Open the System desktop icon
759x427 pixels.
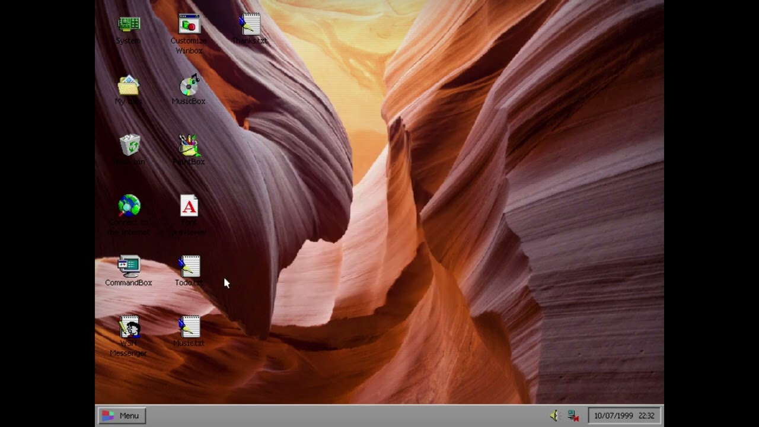[x=129, y=25]
